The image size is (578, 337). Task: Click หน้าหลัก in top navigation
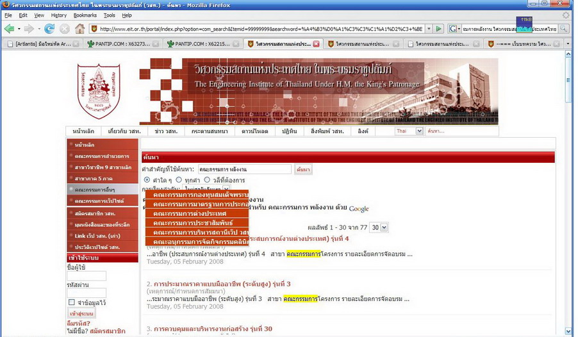(83, 131)
